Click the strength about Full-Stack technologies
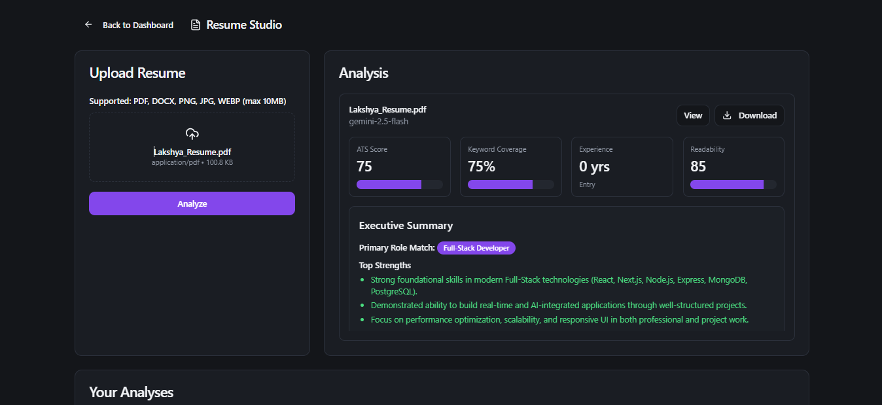This screenshot has height=405, width=882. (559, 285)
